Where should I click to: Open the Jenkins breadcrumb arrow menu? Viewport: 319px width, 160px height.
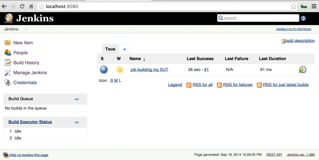pyautogui.click(x=26, y=29)
